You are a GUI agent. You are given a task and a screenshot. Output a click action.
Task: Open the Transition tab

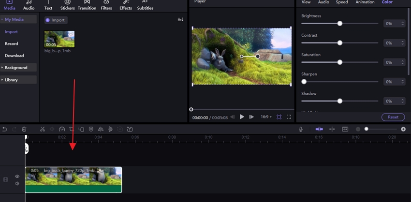click(x=87, y=5)
